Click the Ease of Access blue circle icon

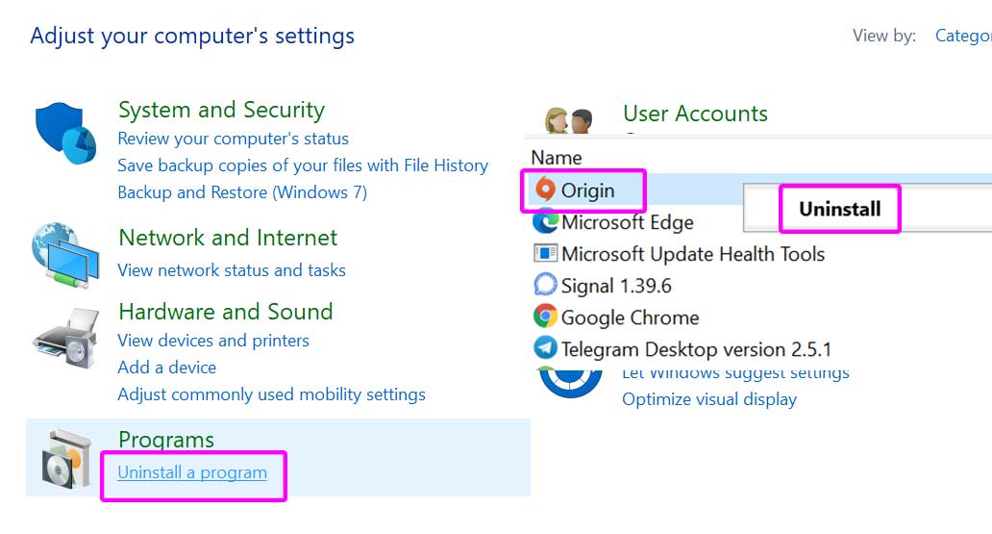570,382
